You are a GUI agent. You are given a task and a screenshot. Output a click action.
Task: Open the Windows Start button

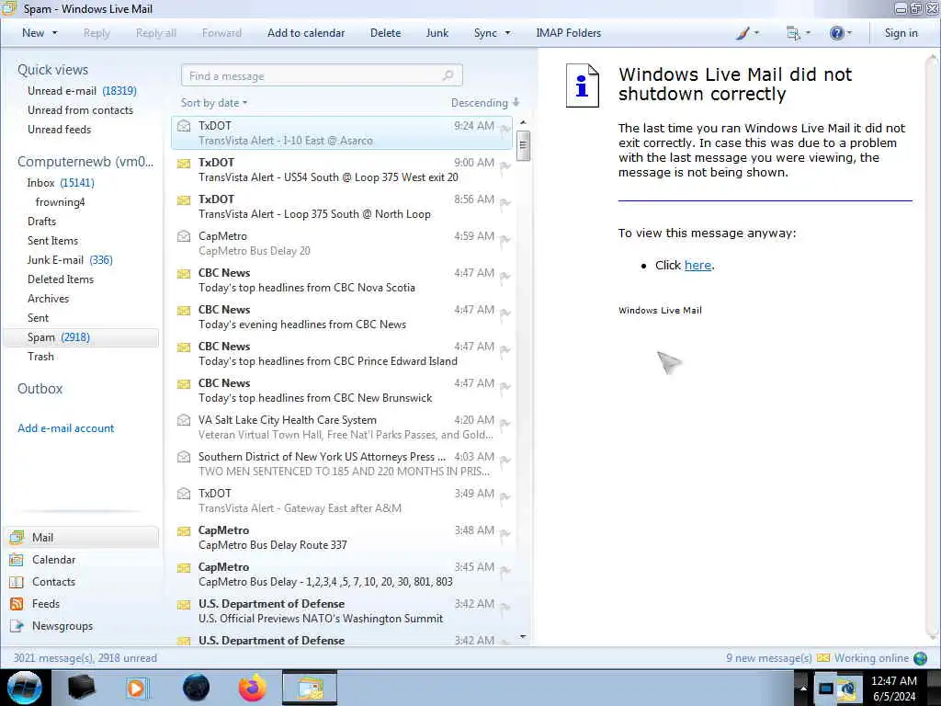point(24,688)
